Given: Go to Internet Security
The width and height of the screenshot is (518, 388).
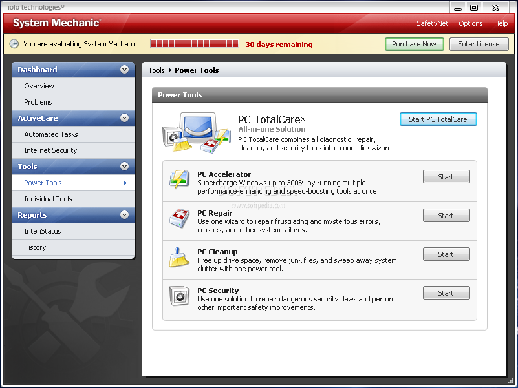Looking at the screenshot, I should [73, 150].
